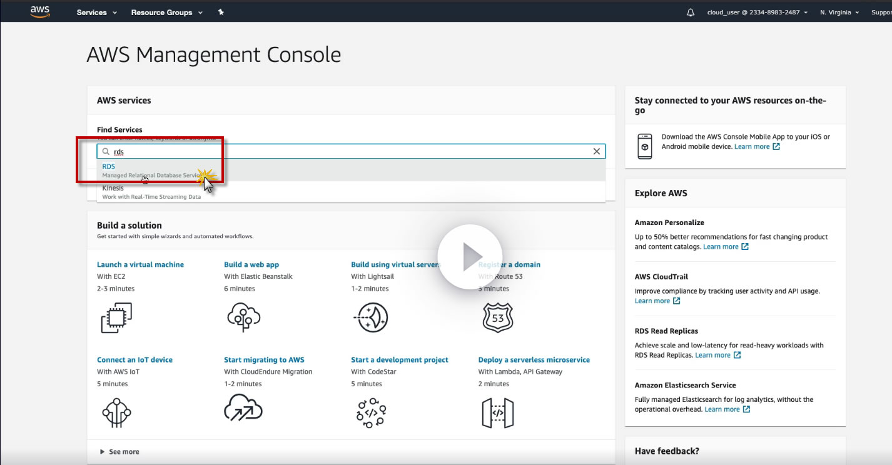Viewport: 892px width, 465px height.
Task: Click the EC2 chip icon
Action: click(x=116, y=317)
